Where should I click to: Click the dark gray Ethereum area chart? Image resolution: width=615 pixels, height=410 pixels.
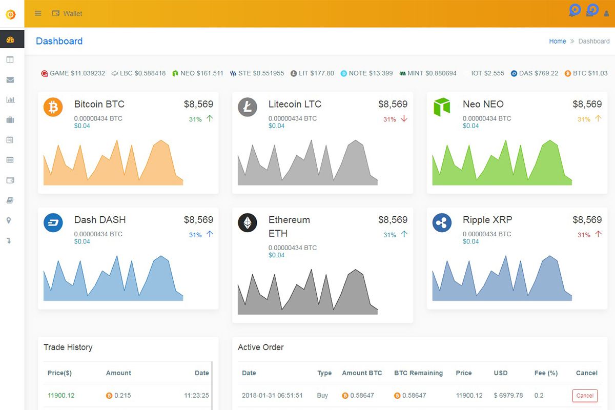tap(307, 292)
